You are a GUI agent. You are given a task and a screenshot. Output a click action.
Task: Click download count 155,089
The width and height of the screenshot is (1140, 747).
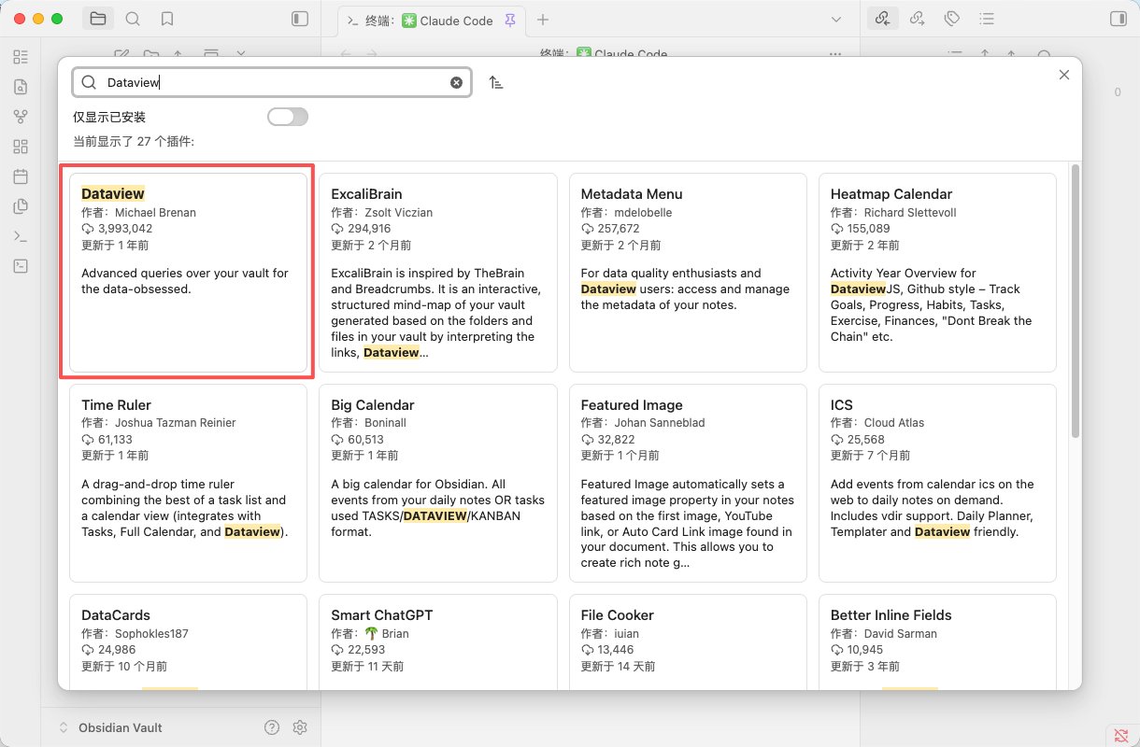(x=868, y=229)
